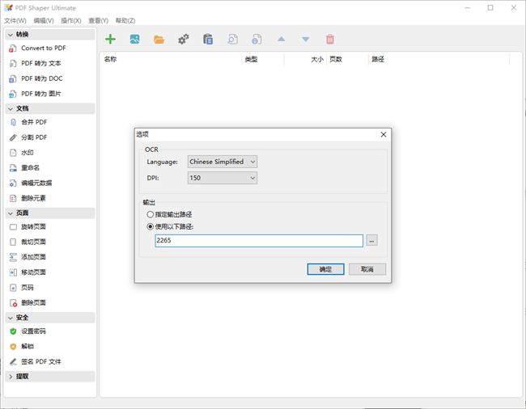Click the green plus add files icon
Image resolution: width=526 pixels, height=409 pixels.
pos(111,39)
